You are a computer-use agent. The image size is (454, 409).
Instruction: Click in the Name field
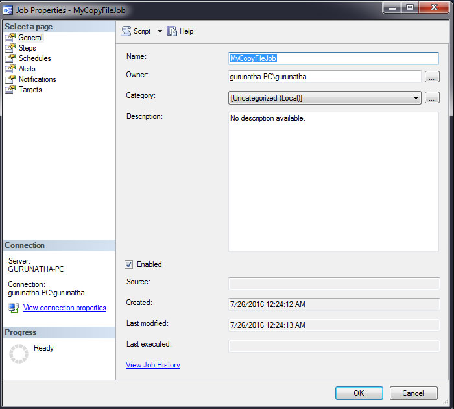coord(333,58)
